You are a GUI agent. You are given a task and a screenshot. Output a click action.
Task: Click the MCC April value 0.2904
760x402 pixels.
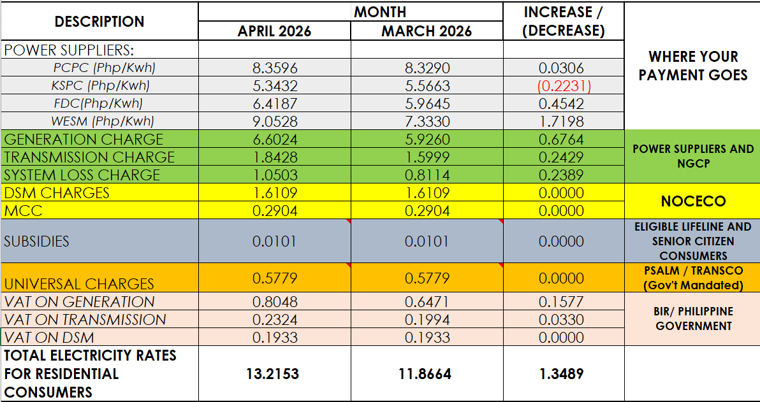[274, 211]
